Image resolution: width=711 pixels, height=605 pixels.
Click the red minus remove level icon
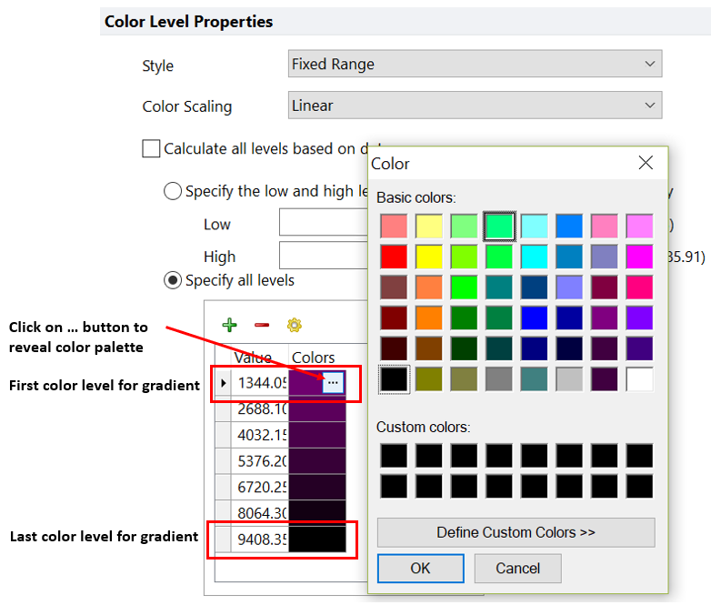(261, 325)
